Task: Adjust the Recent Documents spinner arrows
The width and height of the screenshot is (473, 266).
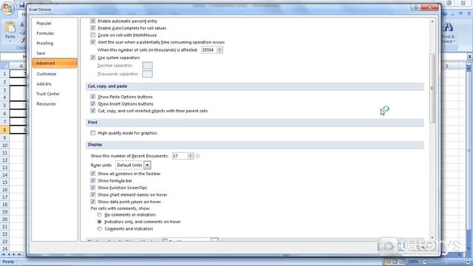Action: click(x=191, y=156)
